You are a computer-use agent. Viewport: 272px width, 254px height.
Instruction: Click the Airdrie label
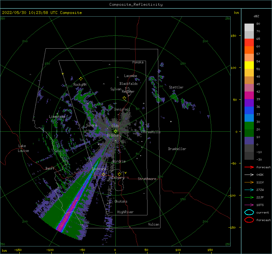pos(119,161)
